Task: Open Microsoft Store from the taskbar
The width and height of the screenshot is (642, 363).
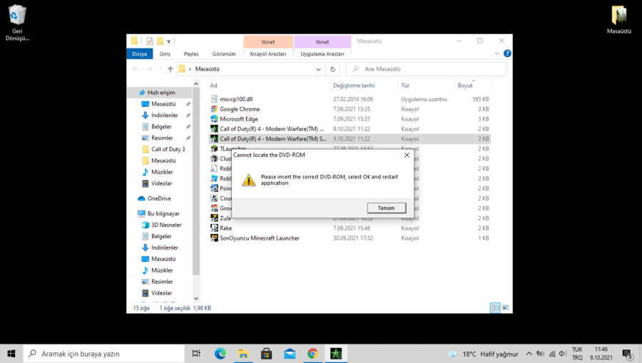Action: [x=267, y=354]
